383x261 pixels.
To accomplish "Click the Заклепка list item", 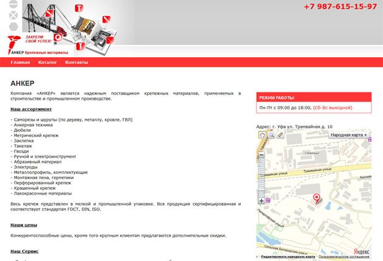I will [22, 141].
